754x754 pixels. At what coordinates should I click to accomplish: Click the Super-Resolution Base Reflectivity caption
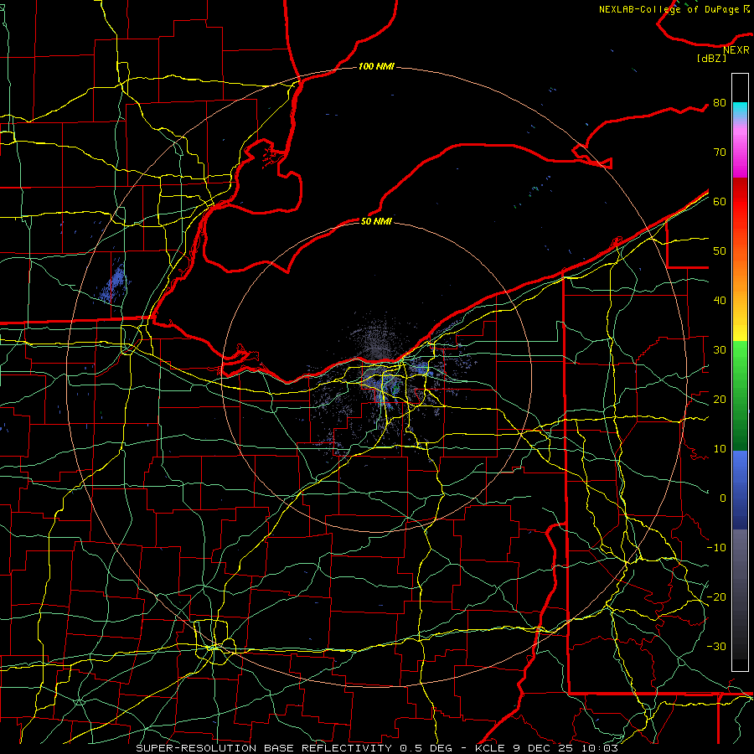(x=376, y=748)
